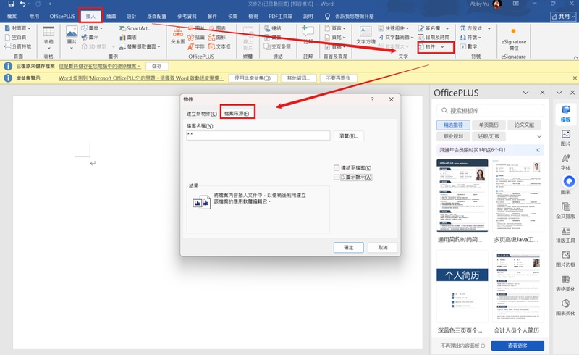Click the OfficePLUS text box (文本框) icon
The width and height of the screenshot is (579, 355).
pos(219,46)
